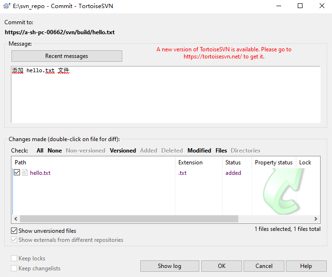Maximize the Commit dialog window

click(x=300, y=6)
